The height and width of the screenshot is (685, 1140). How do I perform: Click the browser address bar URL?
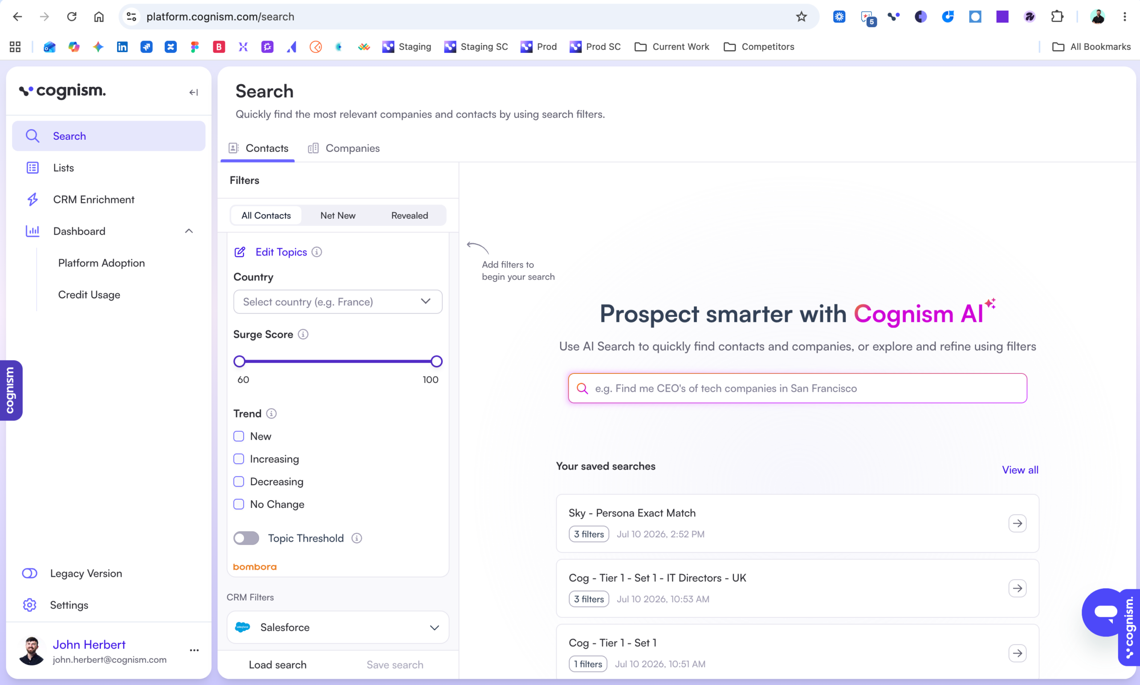pyautogui.click(x=220, y=16)
